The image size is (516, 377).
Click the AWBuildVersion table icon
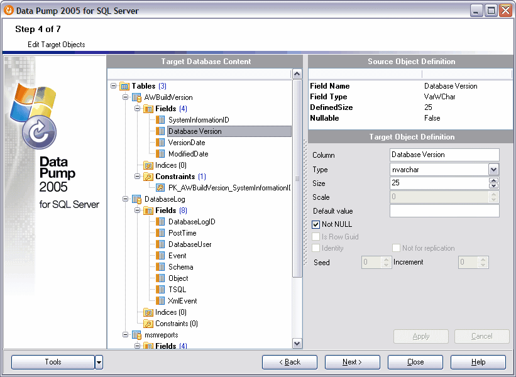click(136, 97)
